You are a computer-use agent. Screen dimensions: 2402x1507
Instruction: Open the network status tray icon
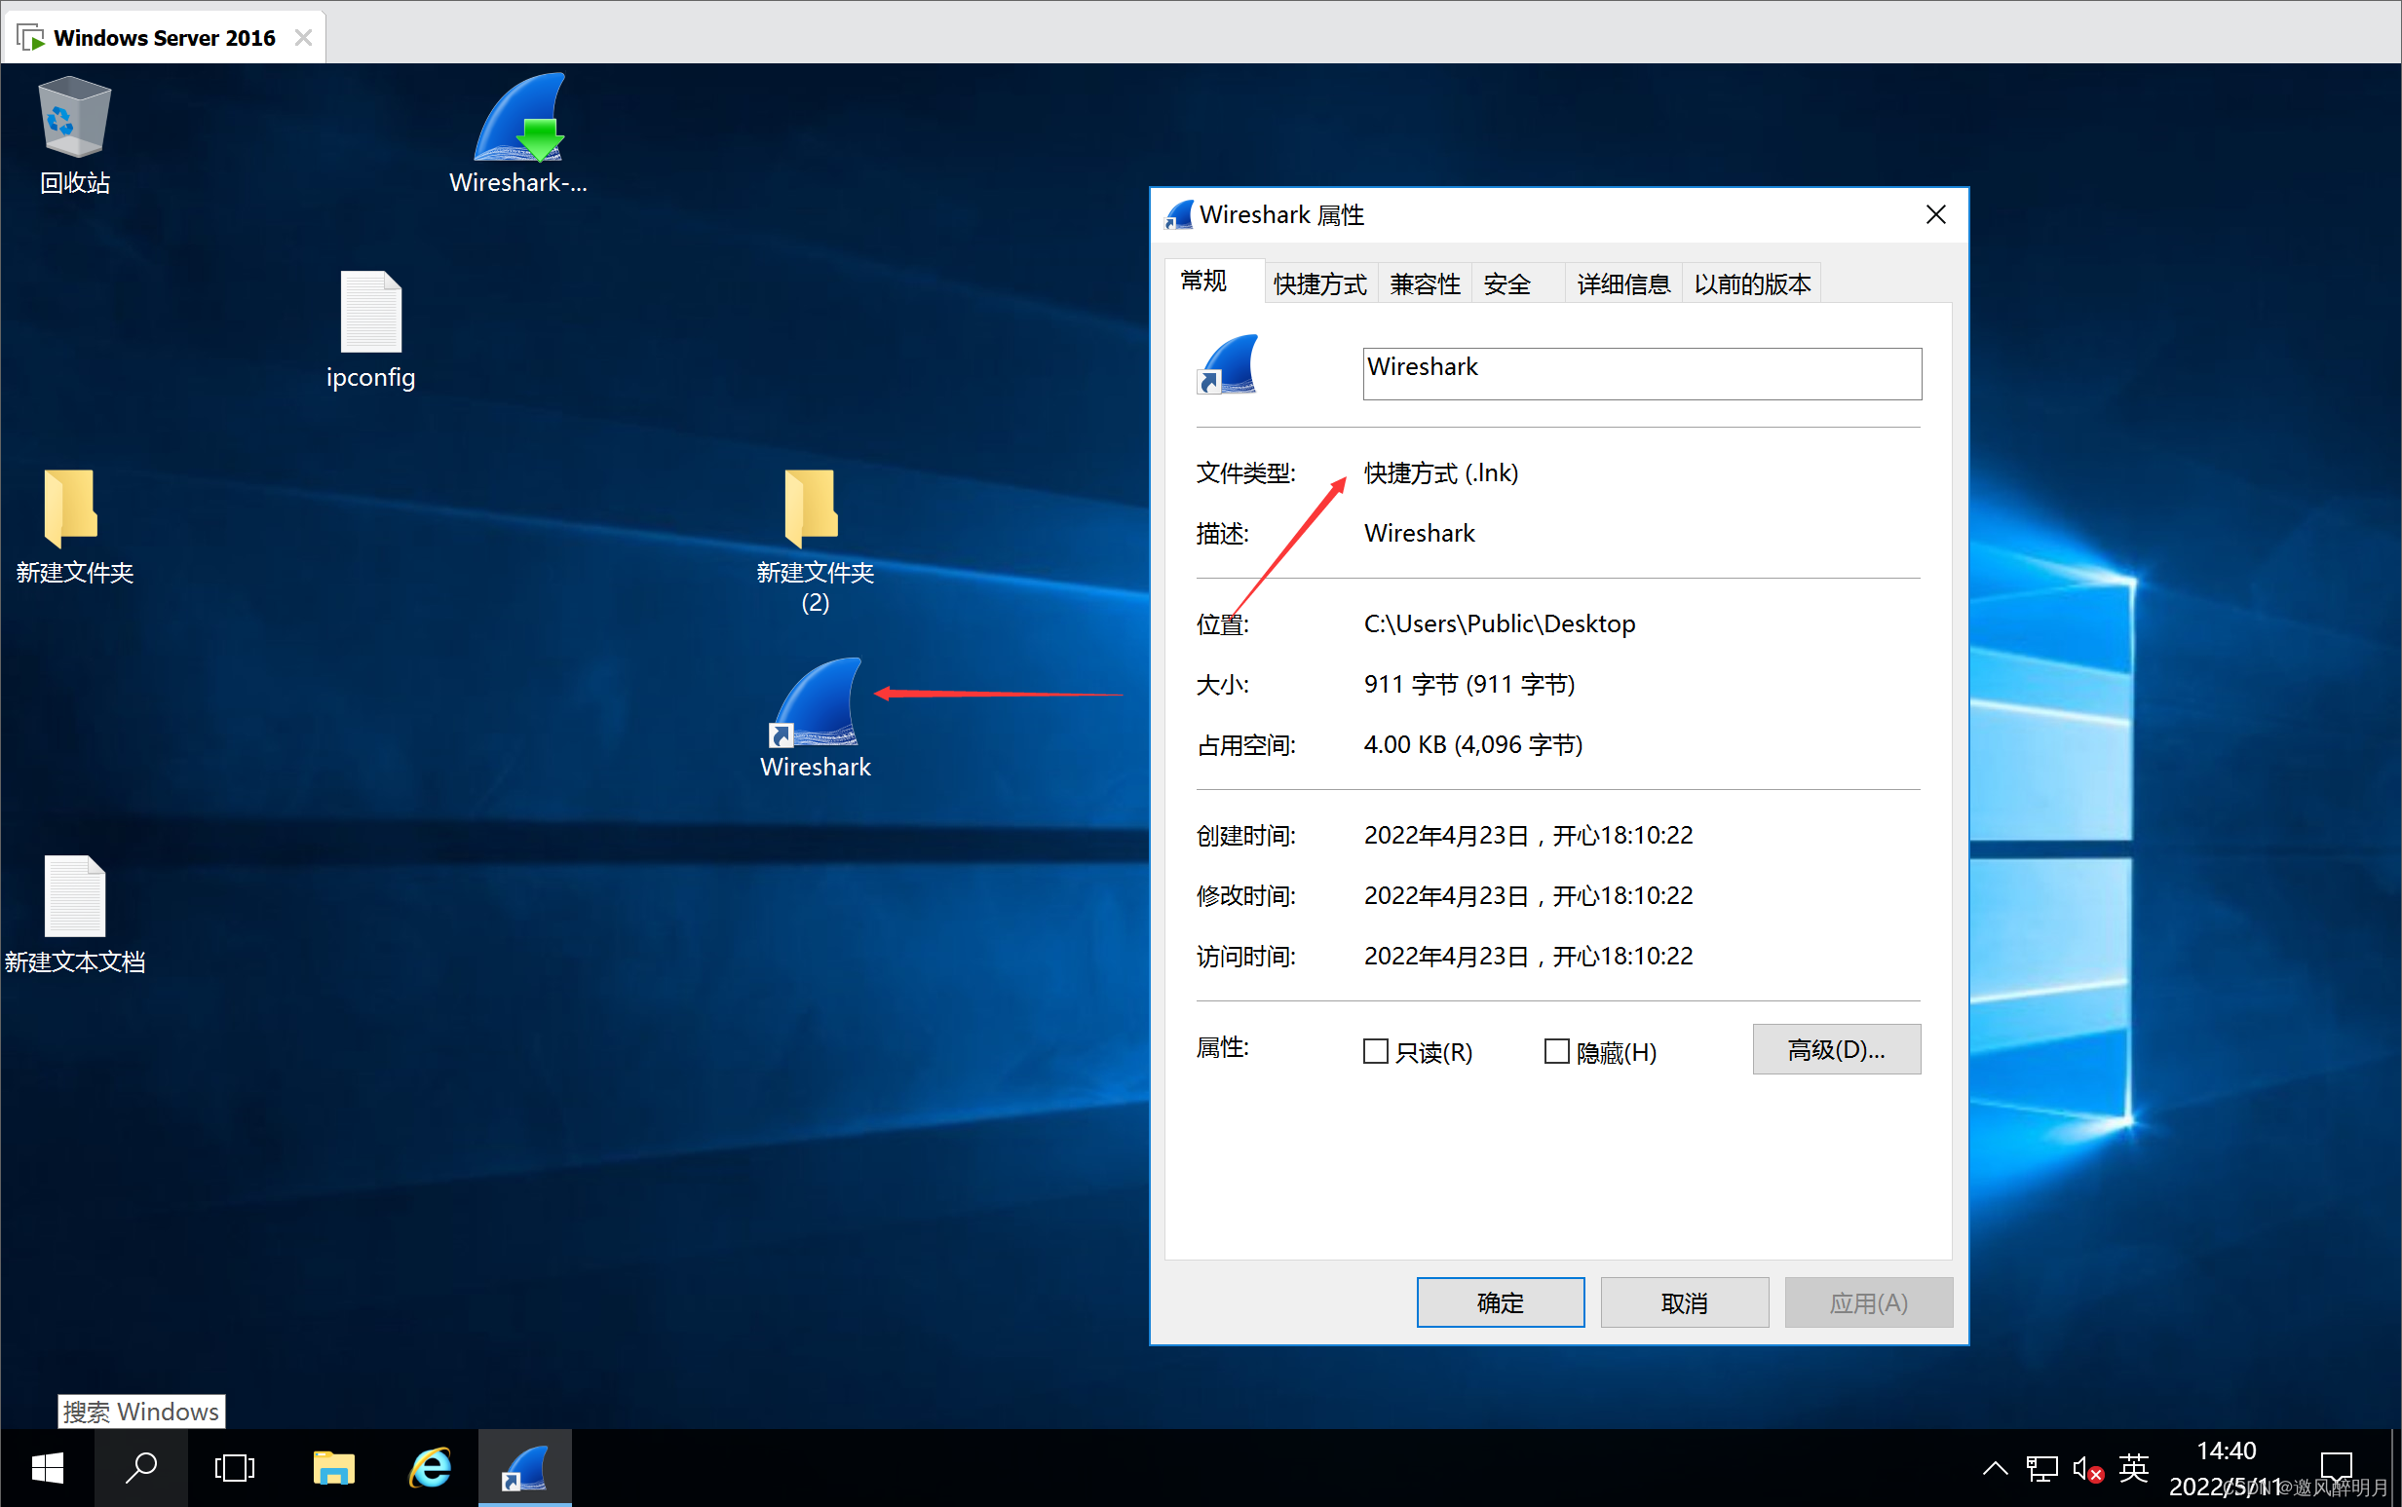tap(2041, 1468)
